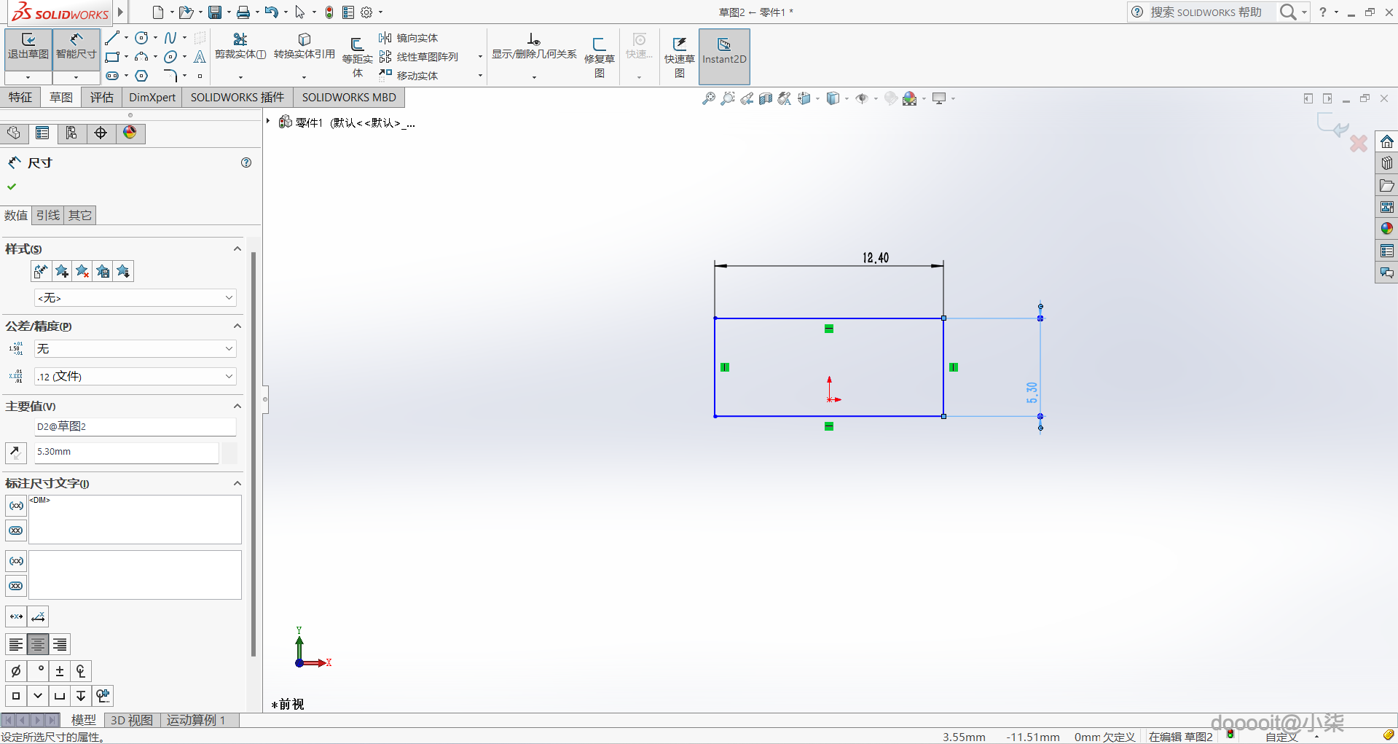This screenshot has width=1398, height=744.
Task: Select the Trim Entities (剪裁实体) tool
Action: tap(240, 47)
